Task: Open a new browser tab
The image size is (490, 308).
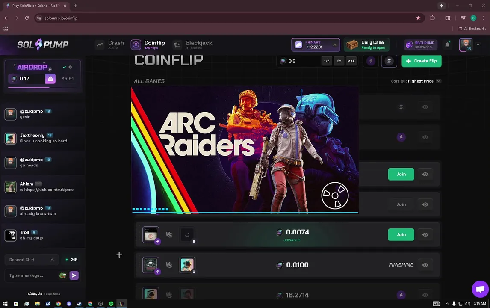Action: pyautogui.click(x=75, y=6)
